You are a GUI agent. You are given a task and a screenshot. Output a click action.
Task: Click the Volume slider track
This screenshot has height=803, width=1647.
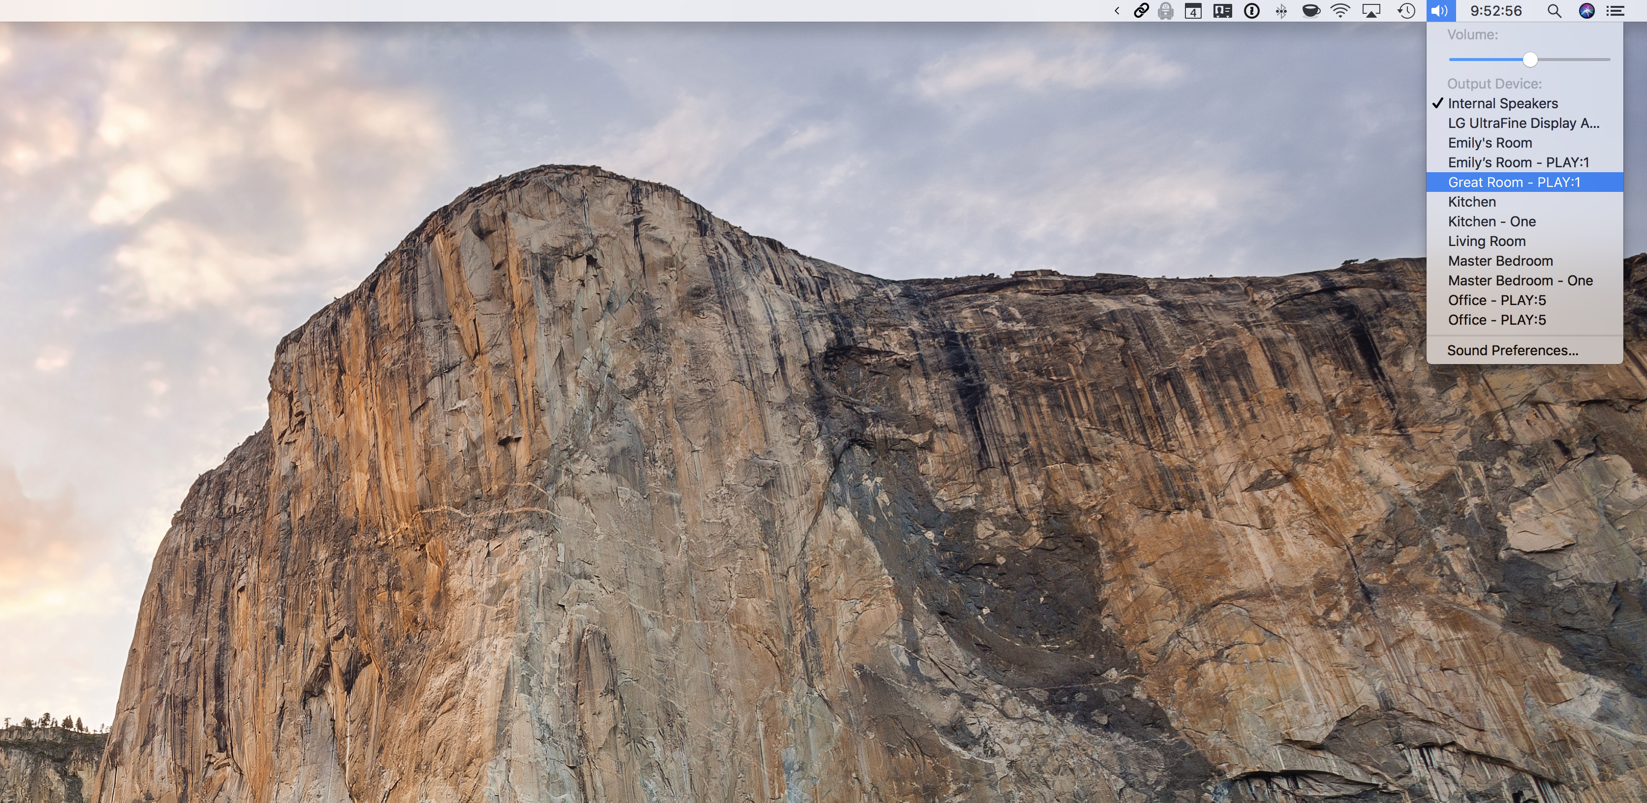(1573, 60)
